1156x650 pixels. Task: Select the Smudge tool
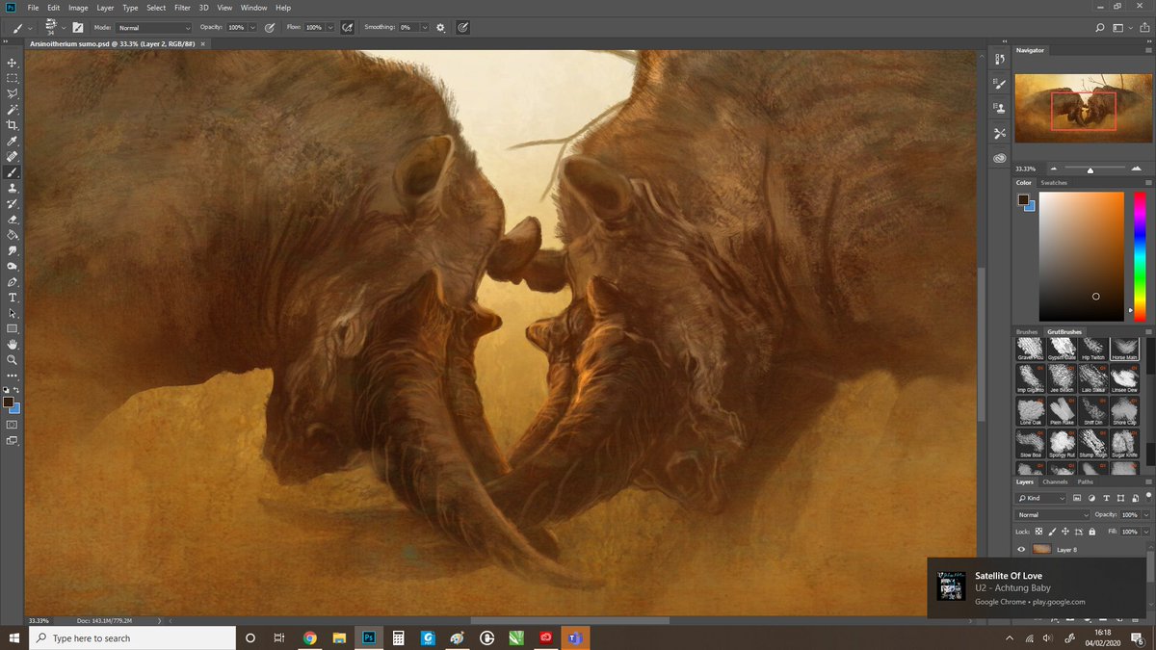coord(13,250)
